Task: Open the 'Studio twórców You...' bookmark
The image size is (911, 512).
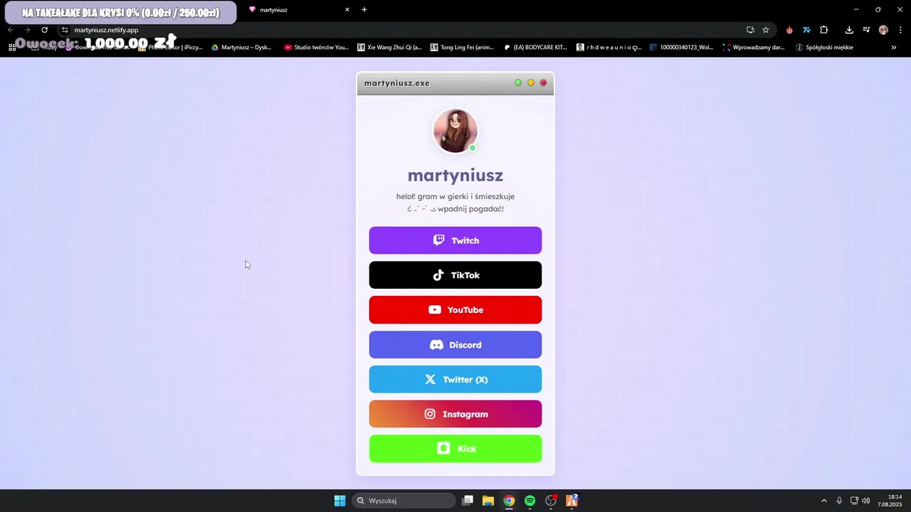Action: (x=316, y=48)
